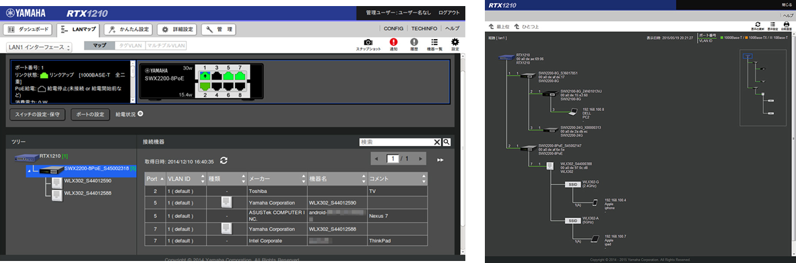
Task: Go to the next page arrow
Action: tap(420, 159)
